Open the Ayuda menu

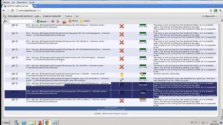click(32, 2)
